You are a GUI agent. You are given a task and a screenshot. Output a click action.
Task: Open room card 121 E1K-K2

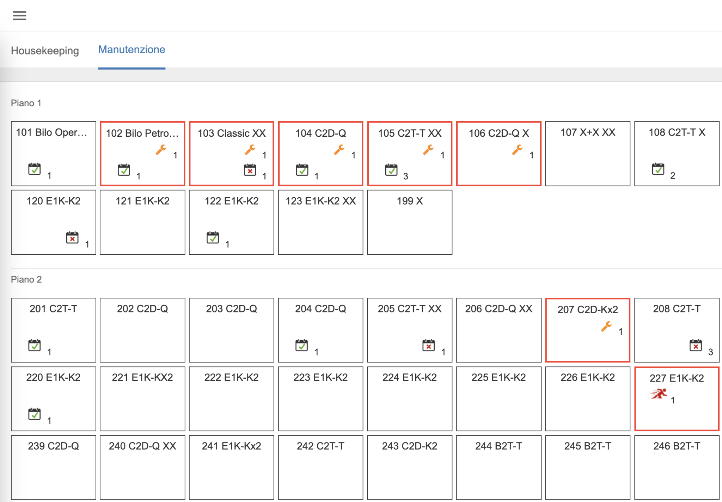click(x=142, y=222)
